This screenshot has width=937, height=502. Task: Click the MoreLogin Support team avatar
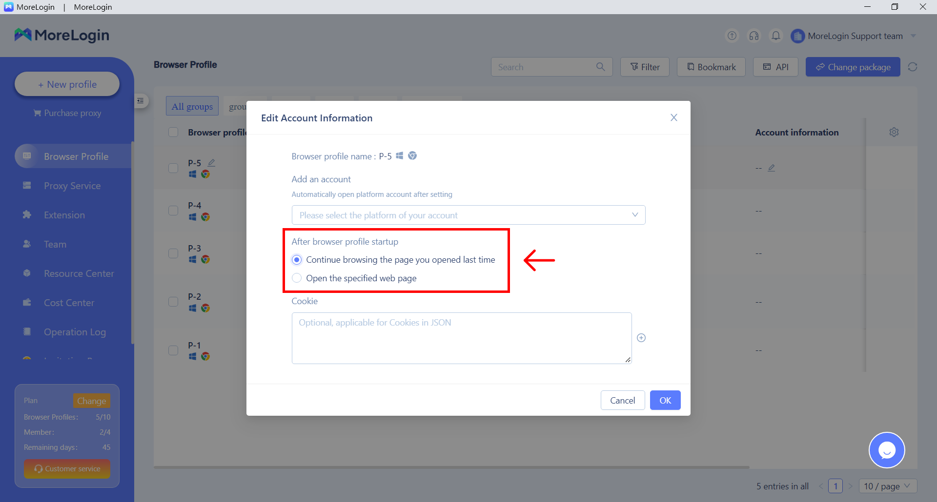click(797, 36)
